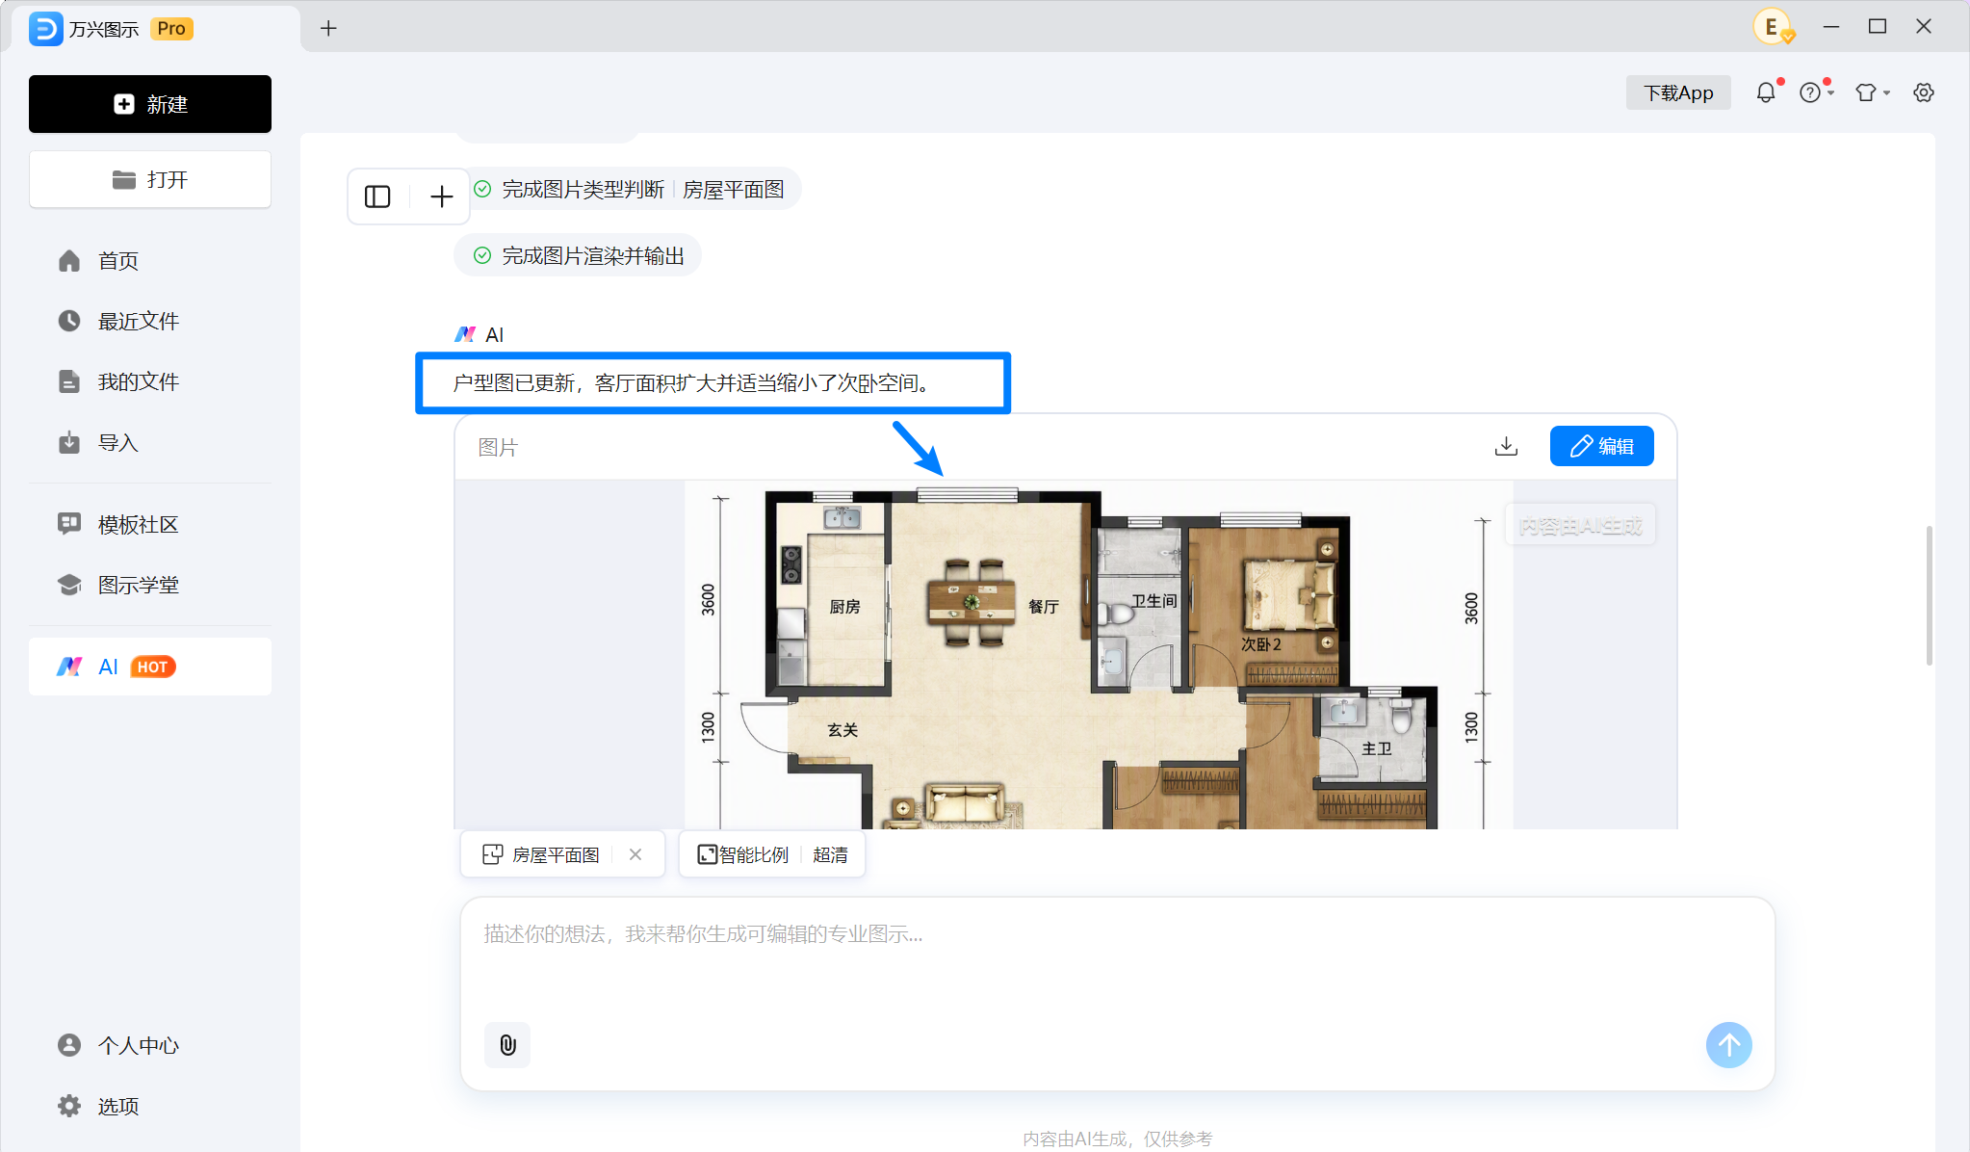Image resolution: width=1970 pixels, height=1152 pixels.
Task: Open 最近文件 in the sidebar
Action: pos(150,321)
